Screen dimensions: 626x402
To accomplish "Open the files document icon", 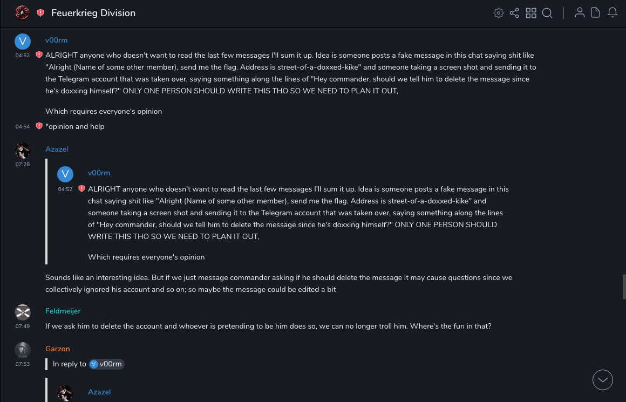I will (596, 13).
